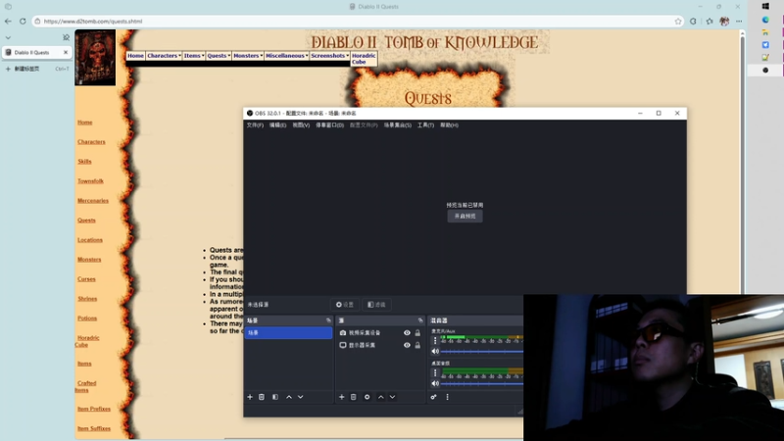The image size is (784, 441).
Task: Toggle visibility eye of video capture device source
Action: pos(407,332)
